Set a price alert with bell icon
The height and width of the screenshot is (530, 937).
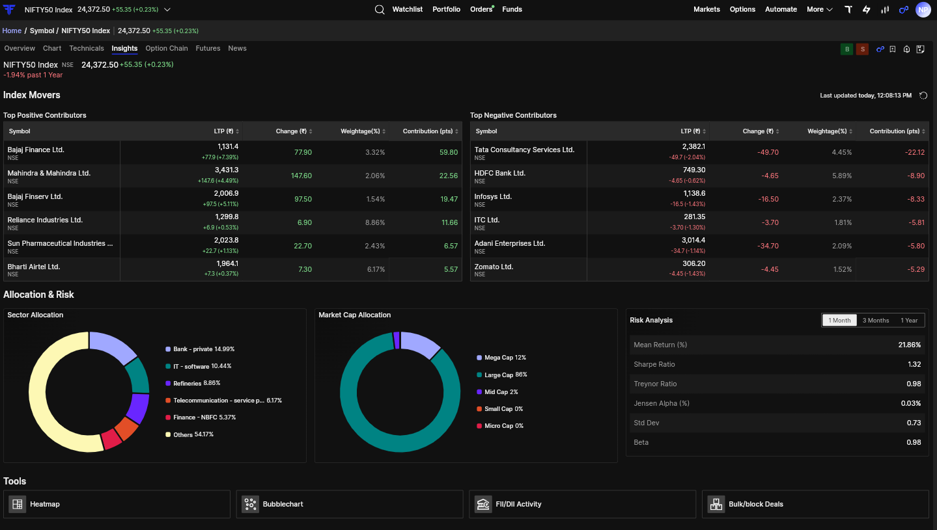coord(906,49)
